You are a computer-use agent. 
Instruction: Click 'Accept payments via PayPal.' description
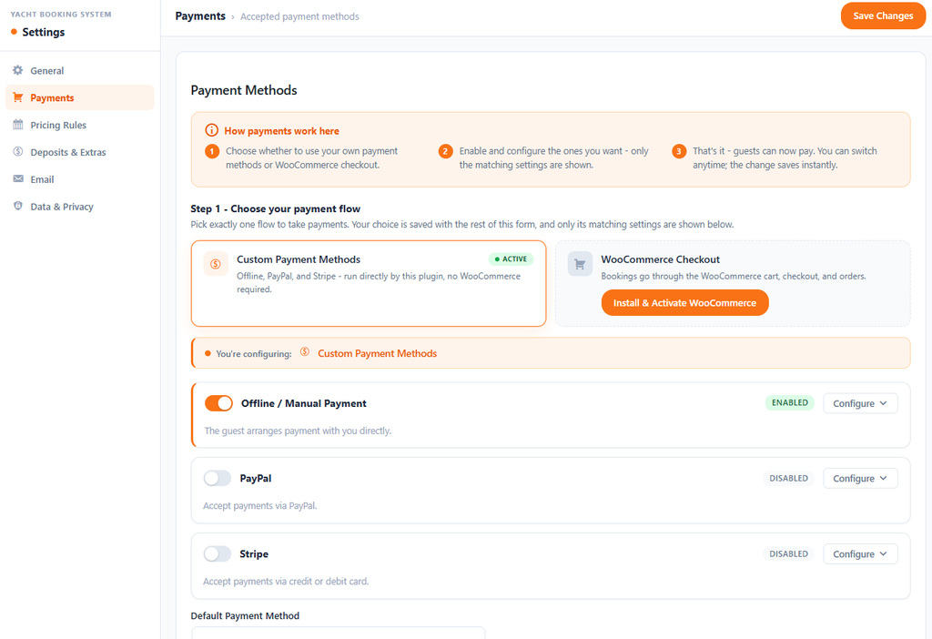click(260, 506)
